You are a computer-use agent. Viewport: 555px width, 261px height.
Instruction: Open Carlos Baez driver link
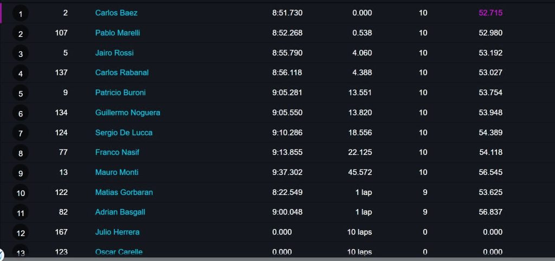tap(116, 13)
